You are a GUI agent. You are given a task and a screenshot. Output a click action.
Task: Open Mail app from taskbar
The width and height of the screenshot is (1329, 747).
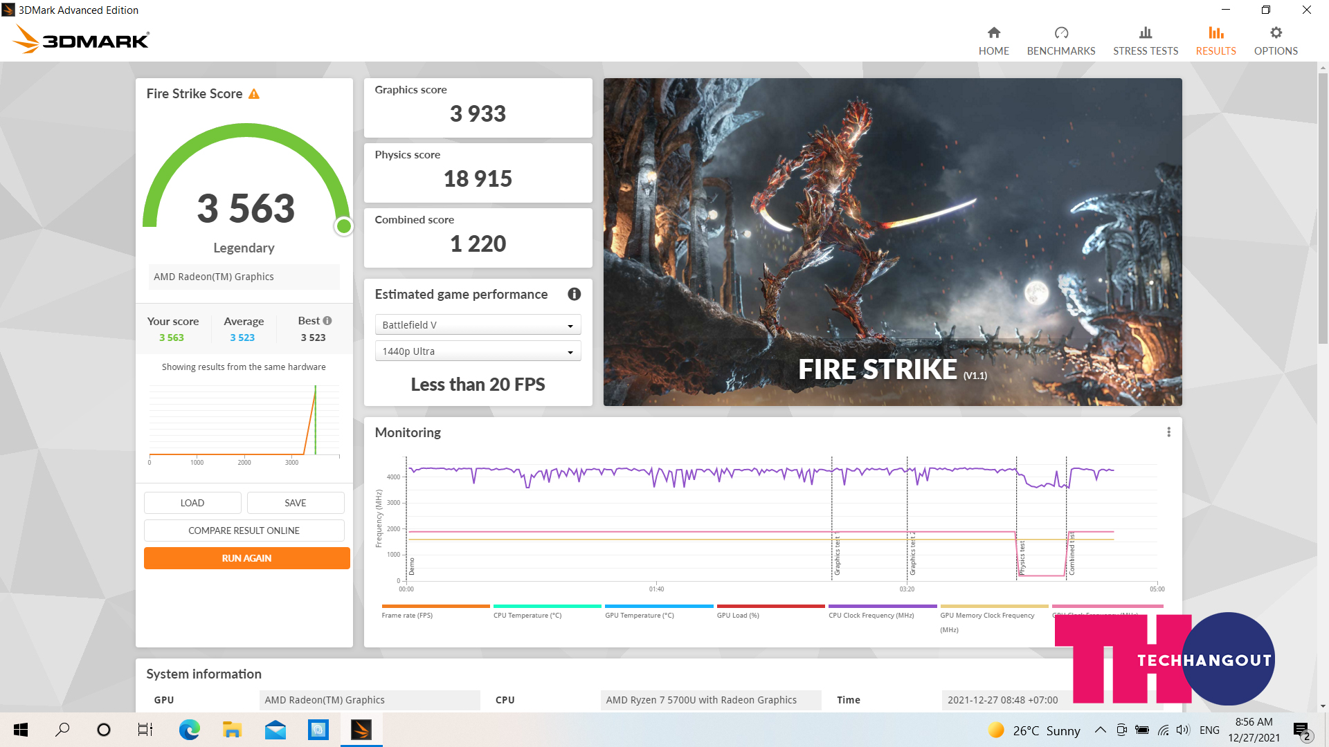tap(275, 730)
